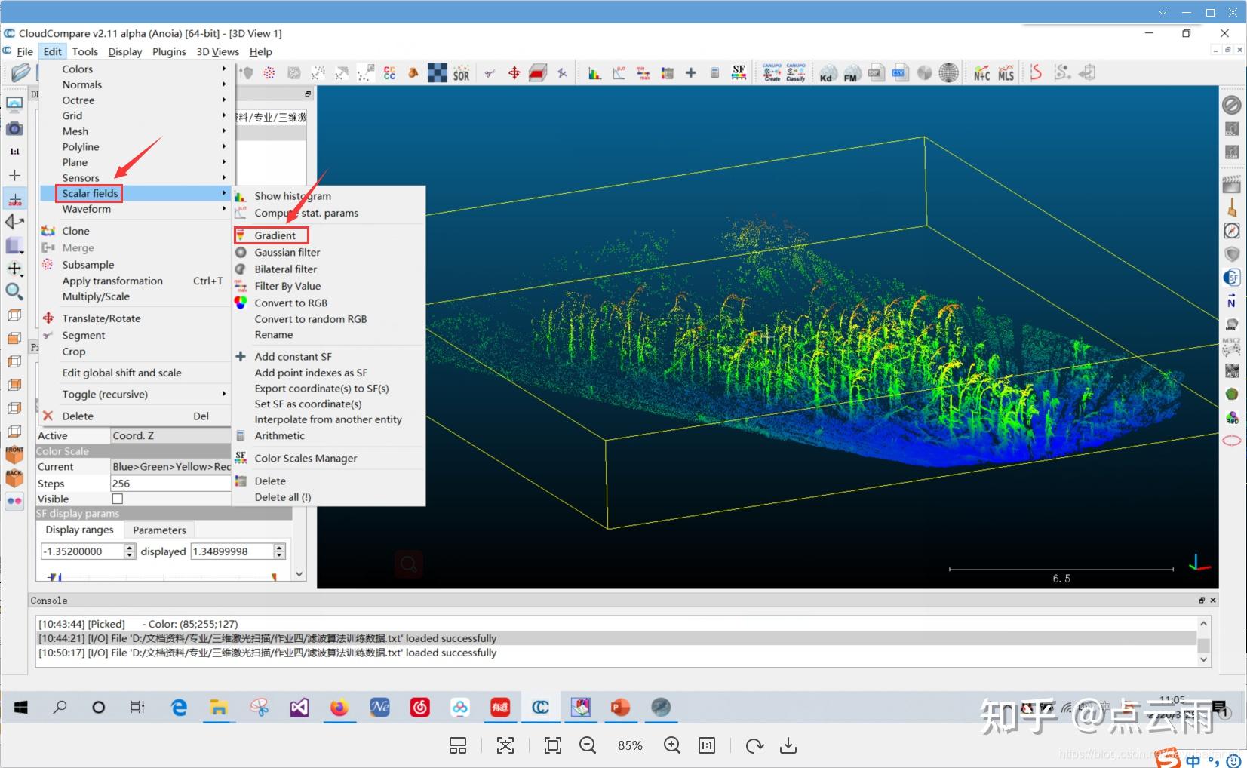The width and height of the screenshot is (1247, 768).
Task: Click the Firefox icon in the taskbar
Action: click(x=339, y=708)
